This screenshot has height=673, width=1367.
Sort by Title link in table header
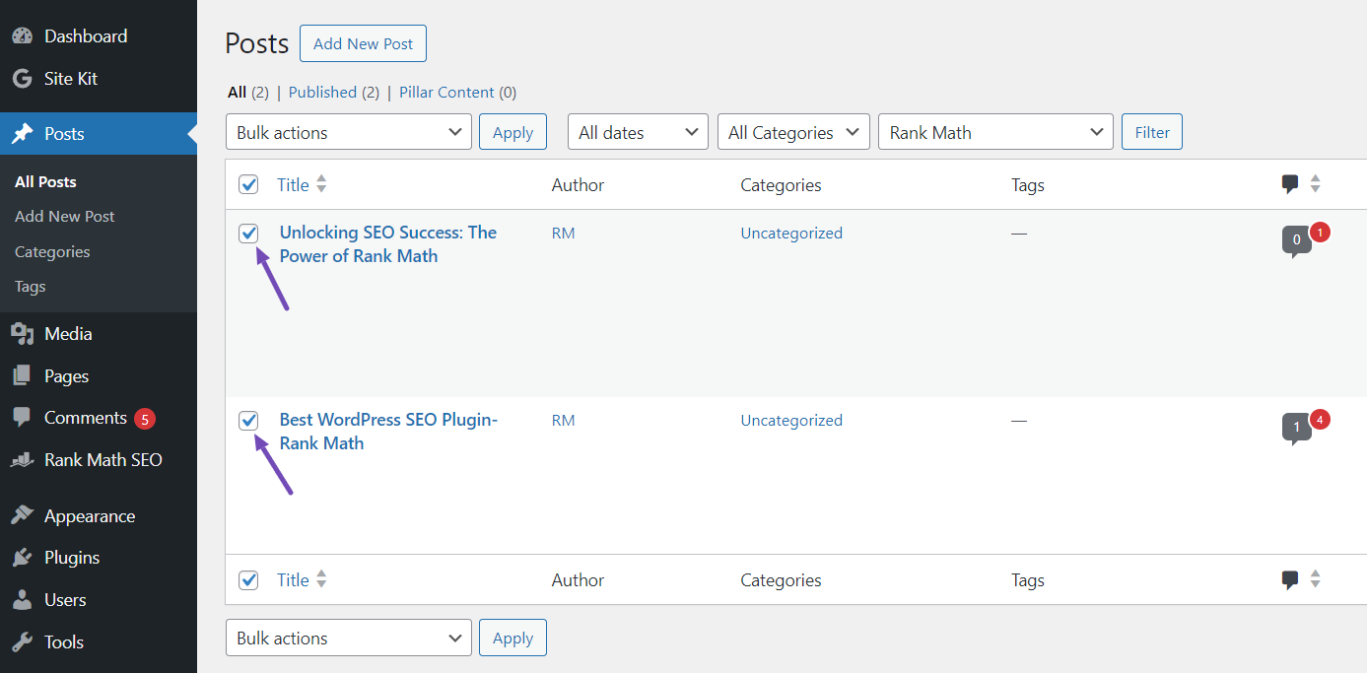pos(293,184)
